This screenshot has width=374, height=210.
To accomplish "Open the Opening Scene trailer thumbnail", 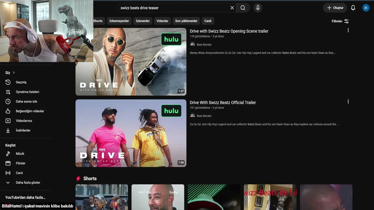I will click(x=131, y=62).
